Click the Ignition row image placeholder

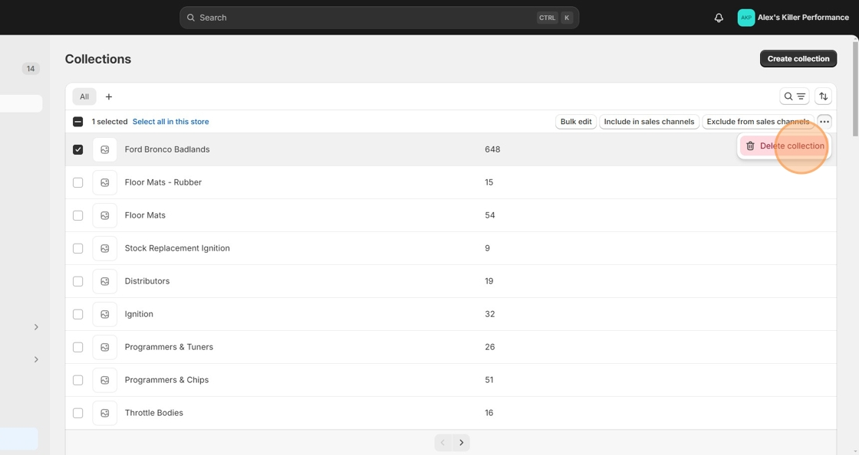(104, 314)
